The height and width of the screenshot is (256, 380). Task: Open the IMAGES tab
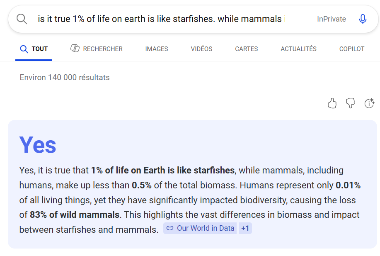coord(157,49)
